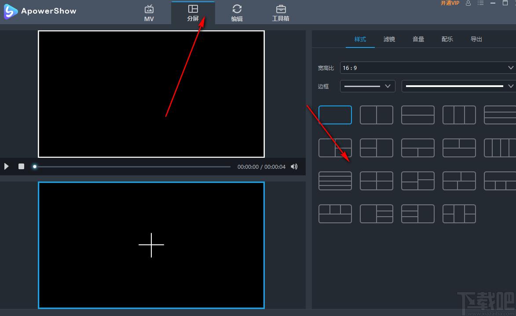The image size is (516, 316).
Task: Choose the 2x2 grid layout
Action: point(377,181)
